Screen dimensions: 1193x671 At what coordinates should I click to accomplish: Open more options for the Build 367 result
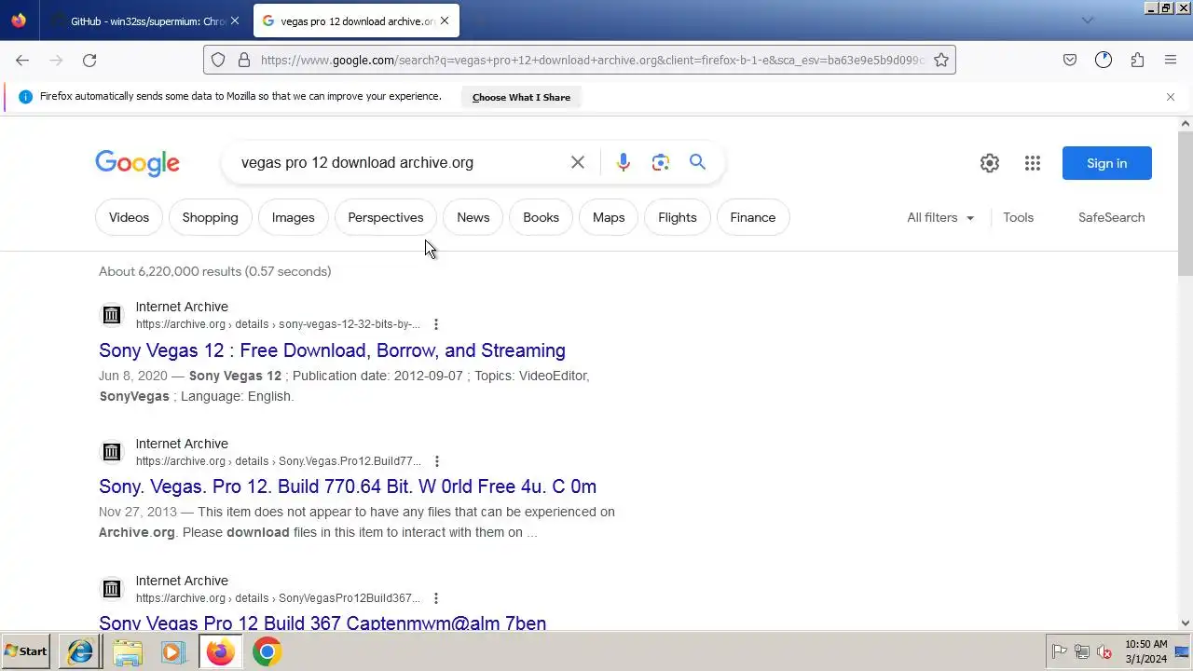tap(435, 598)
